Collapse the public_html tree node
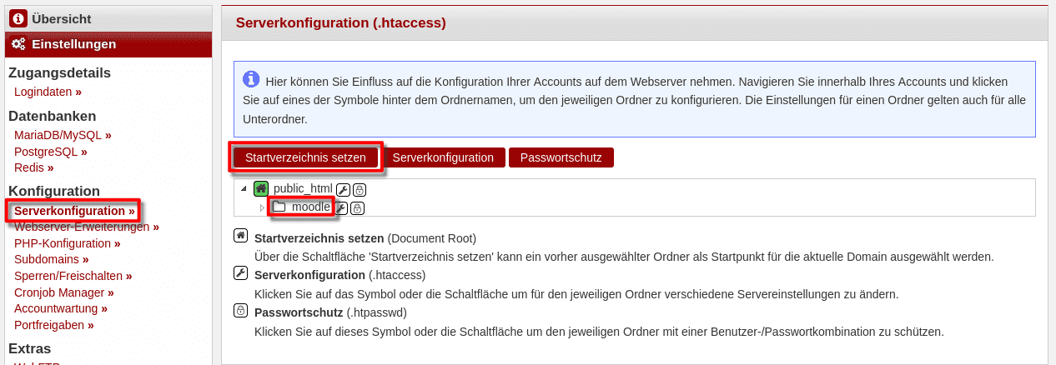Viewport: 1056px width, 365px height. (x=244, y=188)
